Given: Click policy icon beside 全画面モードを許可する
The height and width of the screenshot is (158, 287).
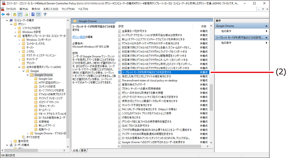Looking at the screenshot, I should pos(119,31).
